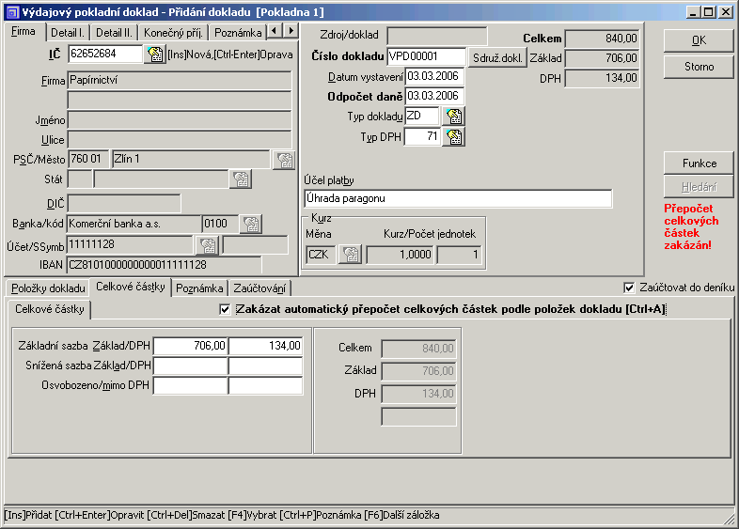The height and width of the screenshot is (529, 739).
Task: Confirm with OK button
Action: click(x=699, y=40)
